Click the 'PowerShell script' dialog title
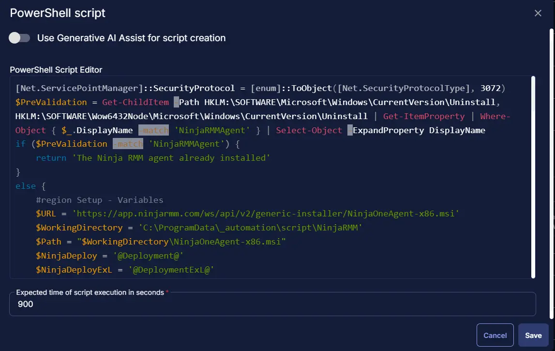This screenshot has width=555, height=351. [58, 13]
